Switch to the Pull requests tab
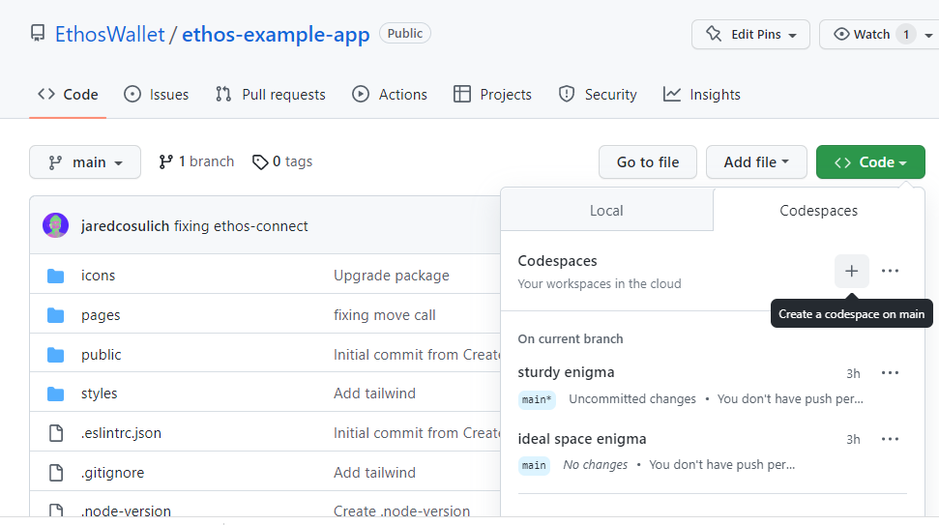 click(271, 95)
